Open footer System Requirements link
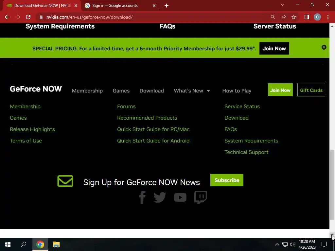The width and height of the screenshot is (335, 251). click(x=251, y=141)
